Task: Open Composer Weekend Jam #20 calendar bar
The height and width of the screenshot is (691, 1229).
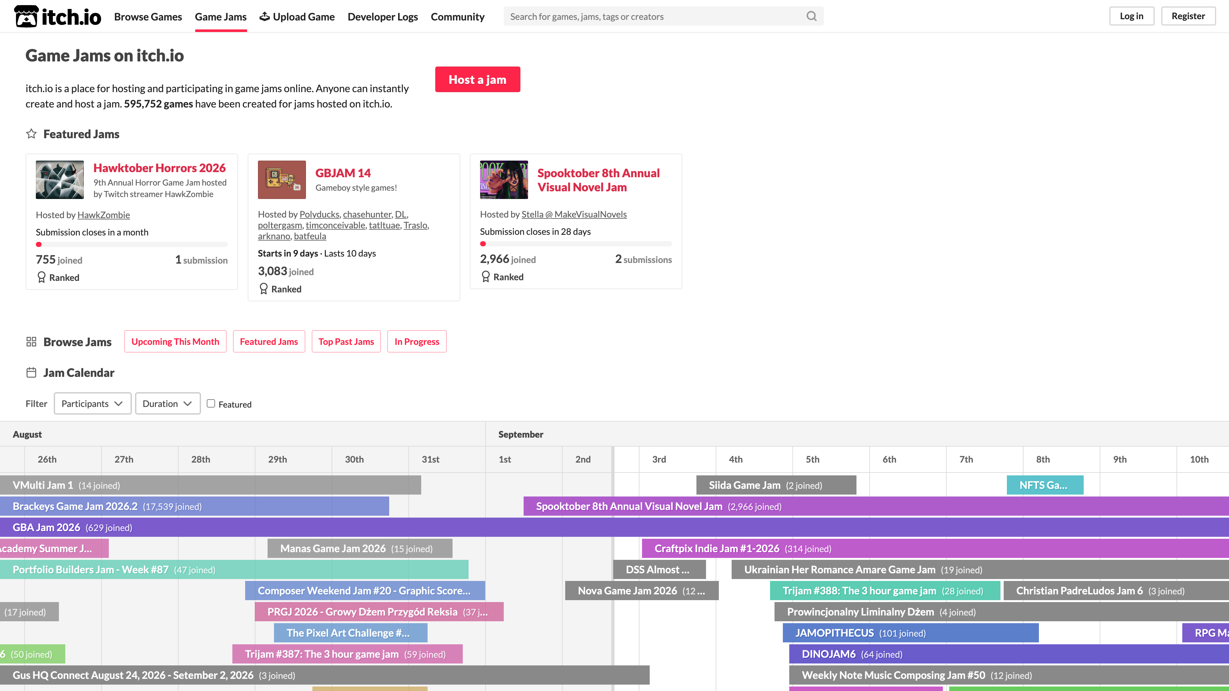Action: point(365,591)
